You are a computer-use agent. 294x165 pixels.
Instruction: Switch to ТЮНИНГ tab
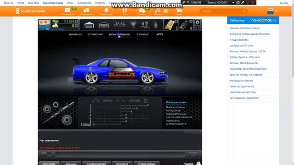click(143, 34)
